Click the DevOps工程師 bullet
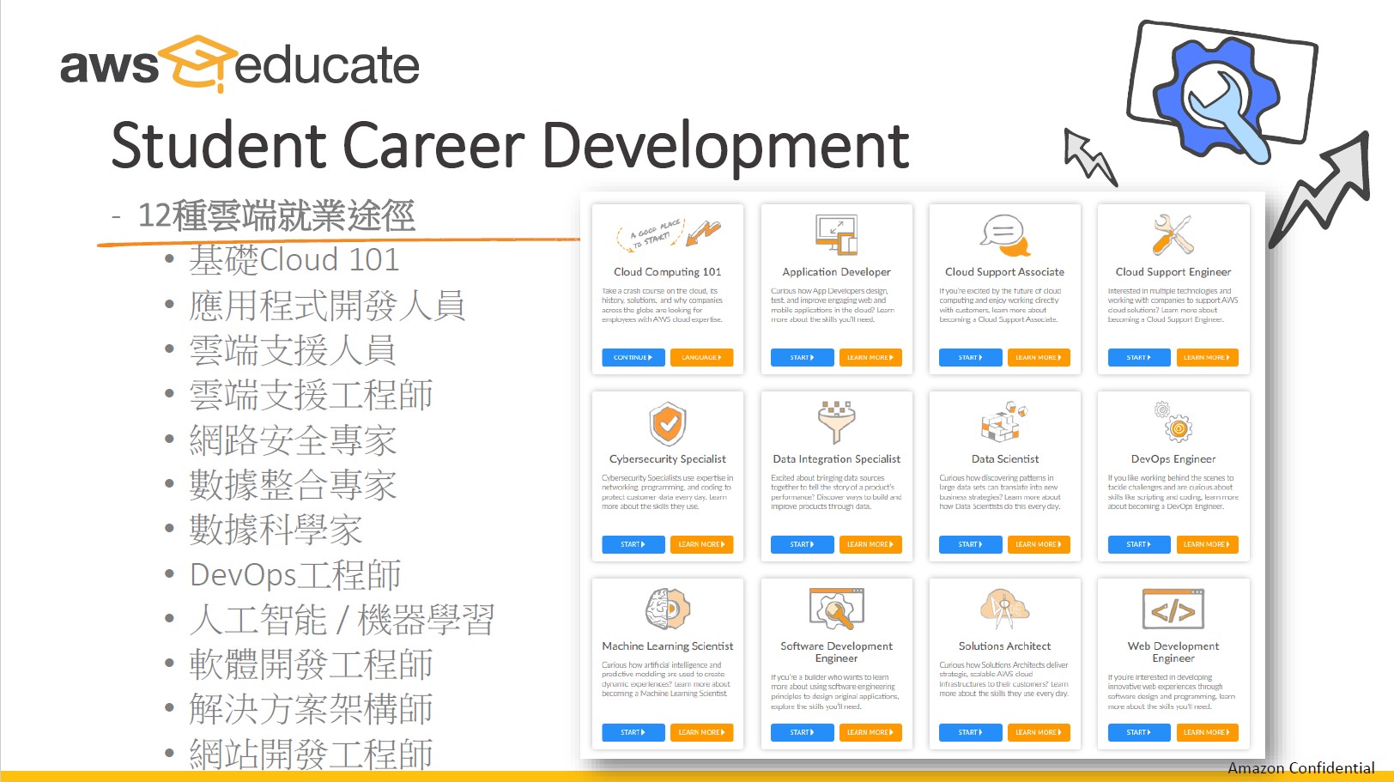Image resolution: width=1394 pixels, height=782 pixels. [x=295, y=574]
